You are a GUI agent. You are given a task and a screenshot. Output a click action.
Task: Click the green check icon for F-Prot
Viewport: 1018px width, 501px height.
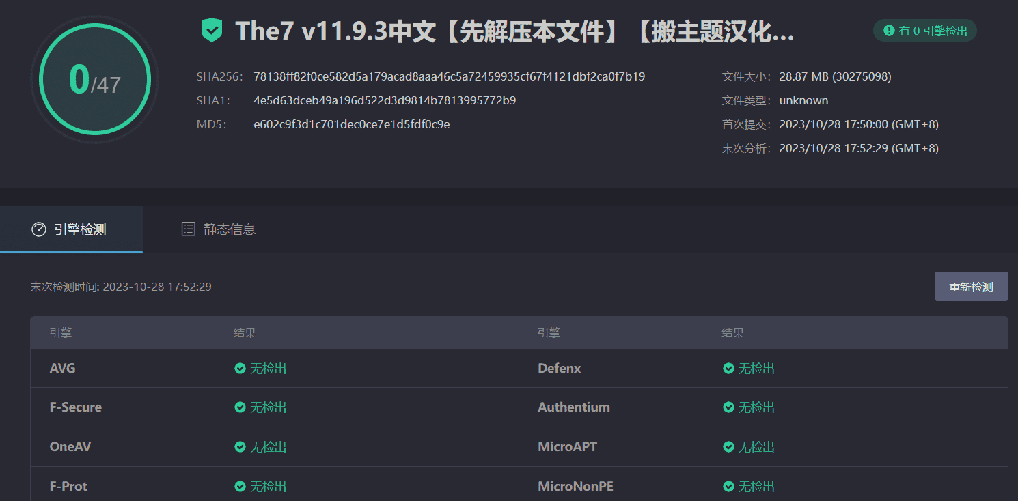(240, 487)
